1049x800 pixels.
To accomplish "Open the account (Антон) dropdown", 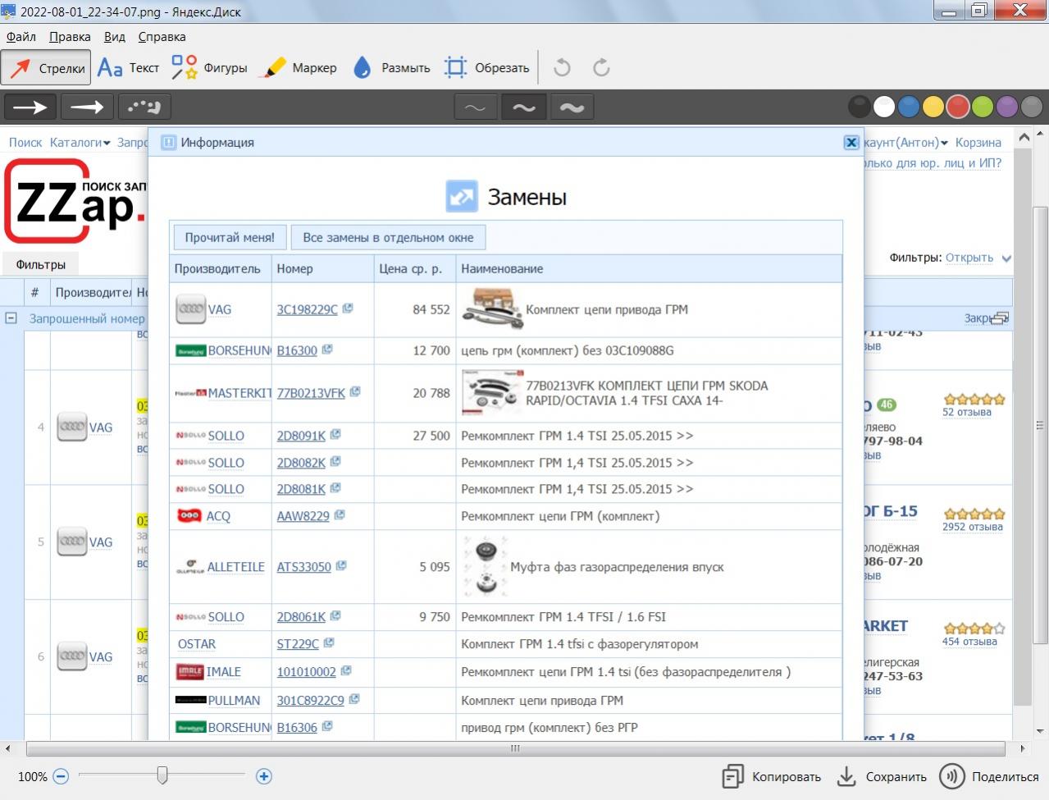I will tap(905, 142).
